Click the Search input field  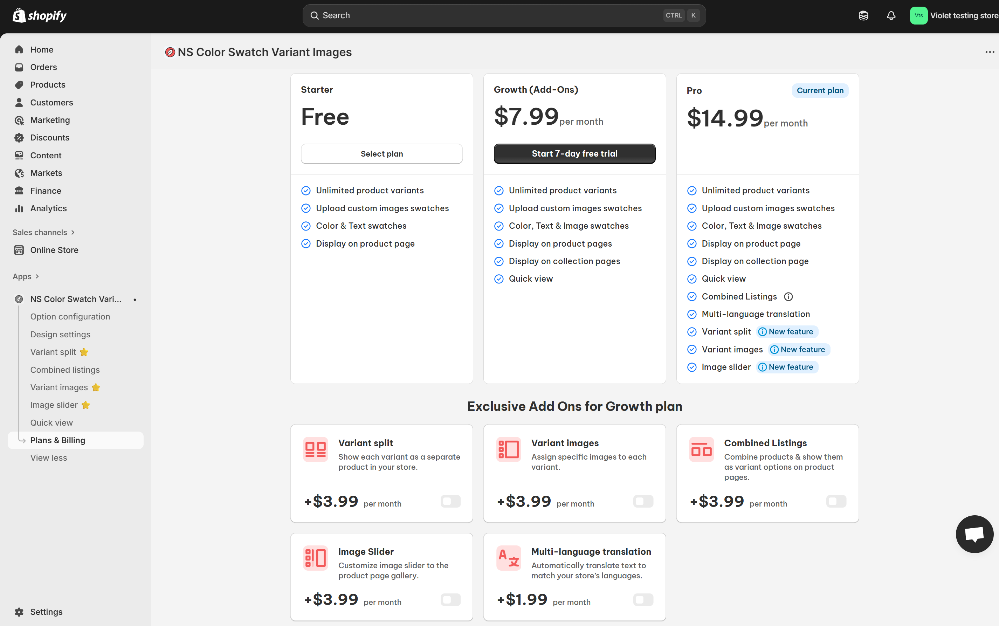click(x=489, y=16)
